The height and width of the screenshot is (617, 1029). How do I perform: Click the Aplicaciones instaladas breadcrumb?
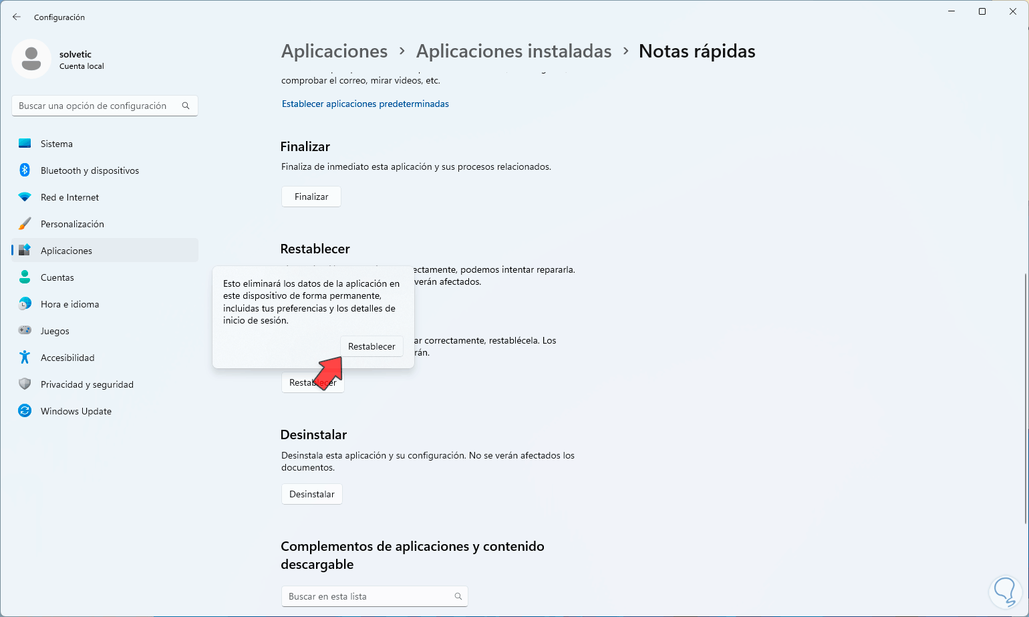tap(514, 51)
